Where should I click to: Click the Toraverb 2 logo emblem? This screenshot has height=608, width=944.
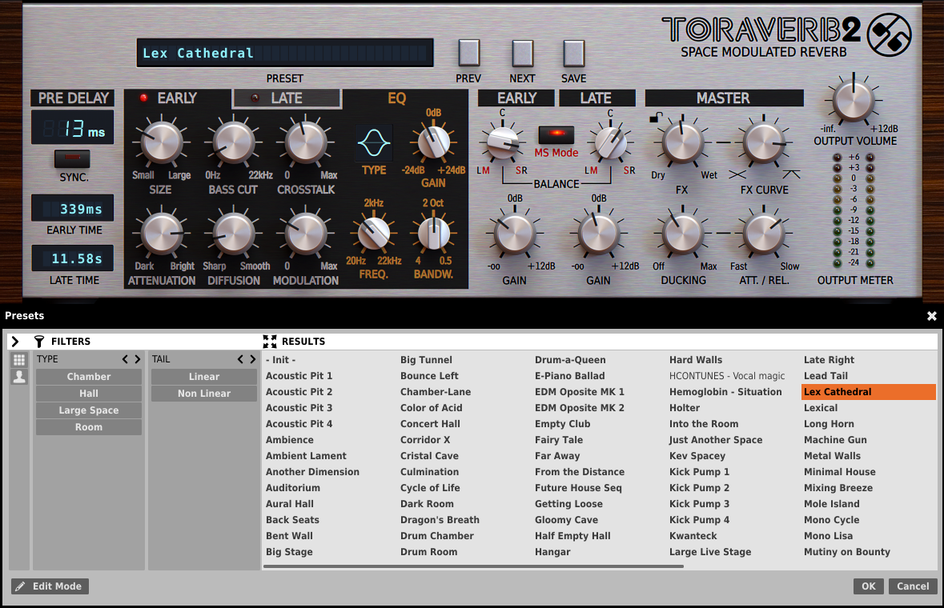pyautogui.click(x=890, y=35)
